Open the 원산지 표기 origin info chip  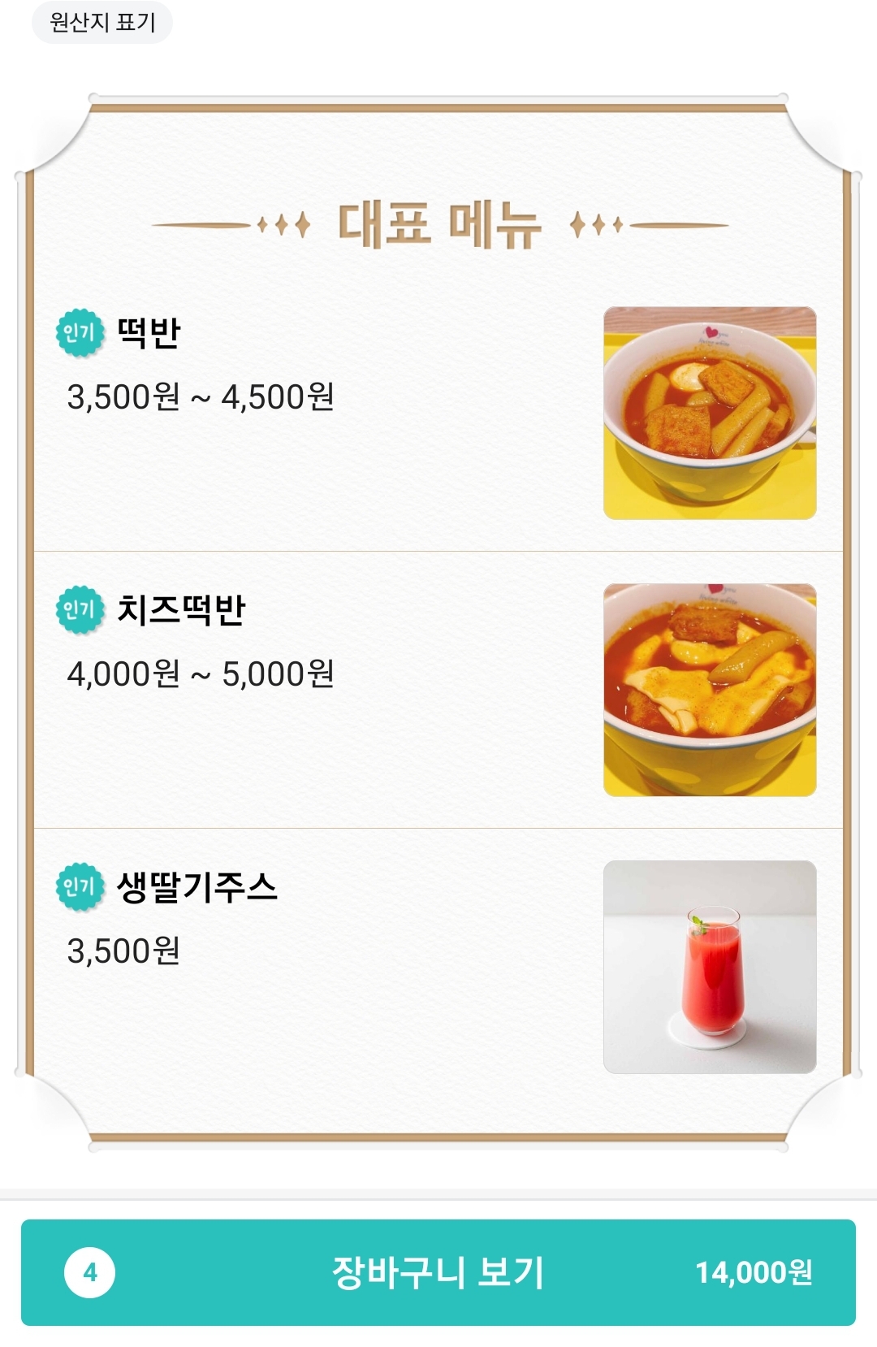coord(102,22)
